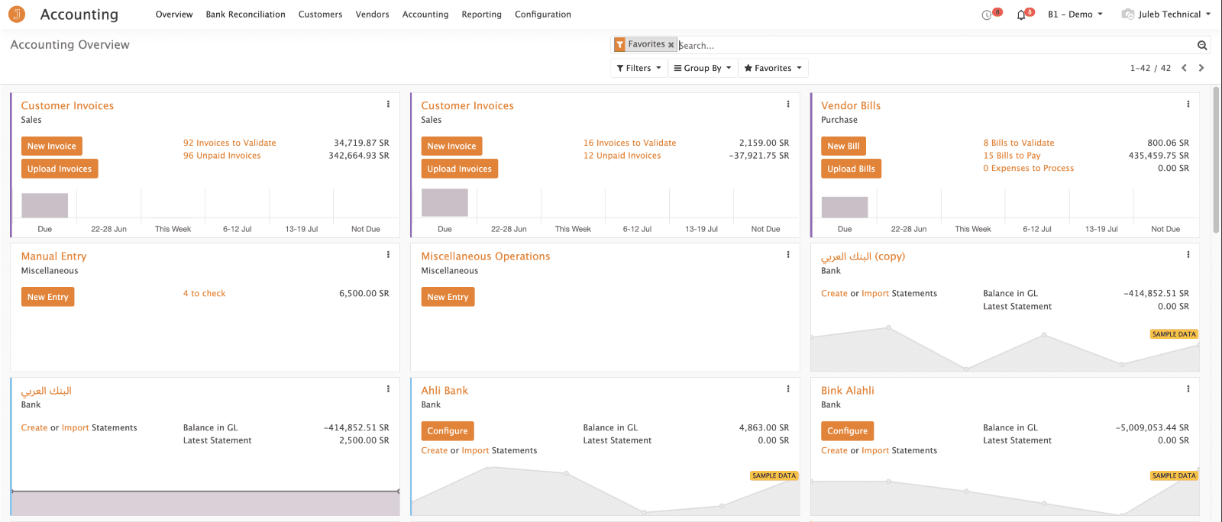
Task: Click the Search input field
Action: point(936,46)
